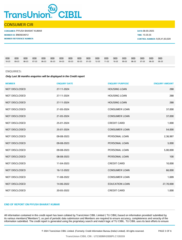Click CREDIT CARD in the 20-05-2022 row

pyautogui.click(x=116, y=190)
